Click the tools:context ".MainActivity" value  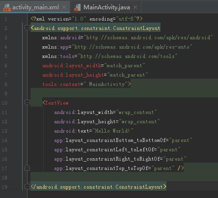[107, 85]
